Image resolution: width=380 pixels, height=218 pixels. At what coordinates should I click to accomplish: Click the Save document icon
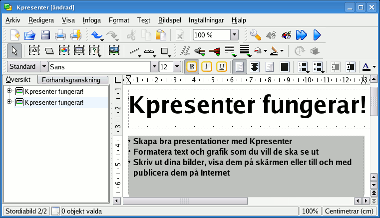(45, 35)
